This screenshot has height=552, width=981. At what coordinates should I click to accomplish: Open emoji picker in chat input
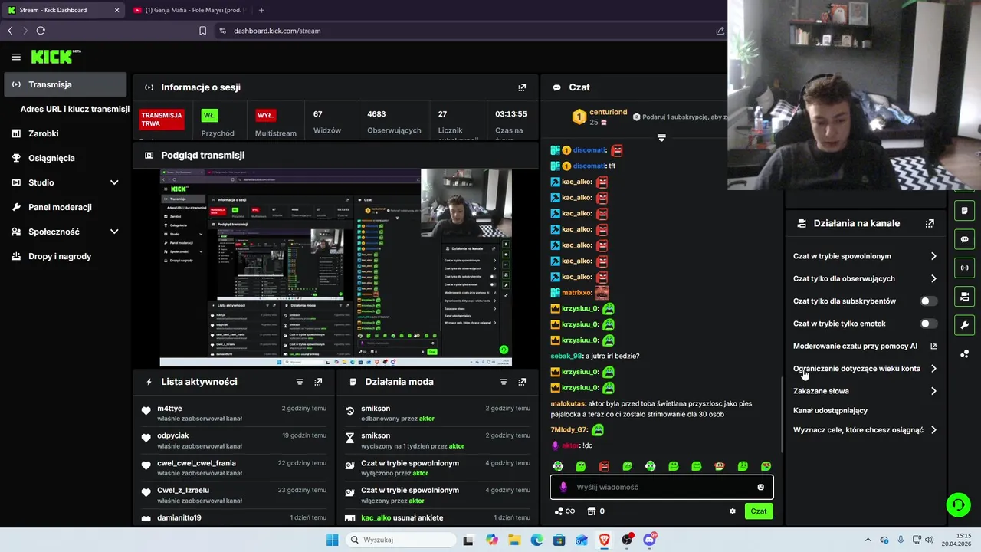tap(760, 487)
